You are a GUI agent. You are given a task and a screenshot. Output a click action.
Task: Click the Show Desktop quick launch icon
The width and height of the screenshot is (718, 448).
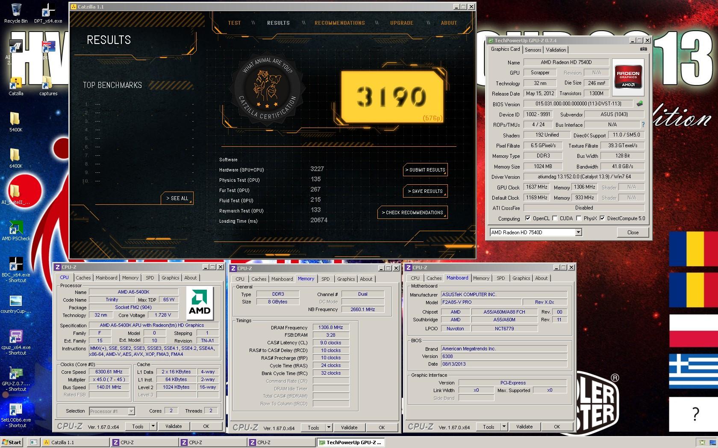click(33, 442)
